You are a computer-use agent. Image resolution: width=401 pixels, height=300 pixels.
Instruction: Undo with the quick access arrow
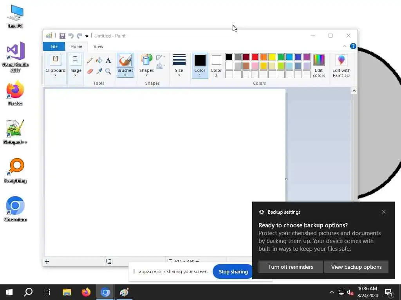click(x=71, y=36)
